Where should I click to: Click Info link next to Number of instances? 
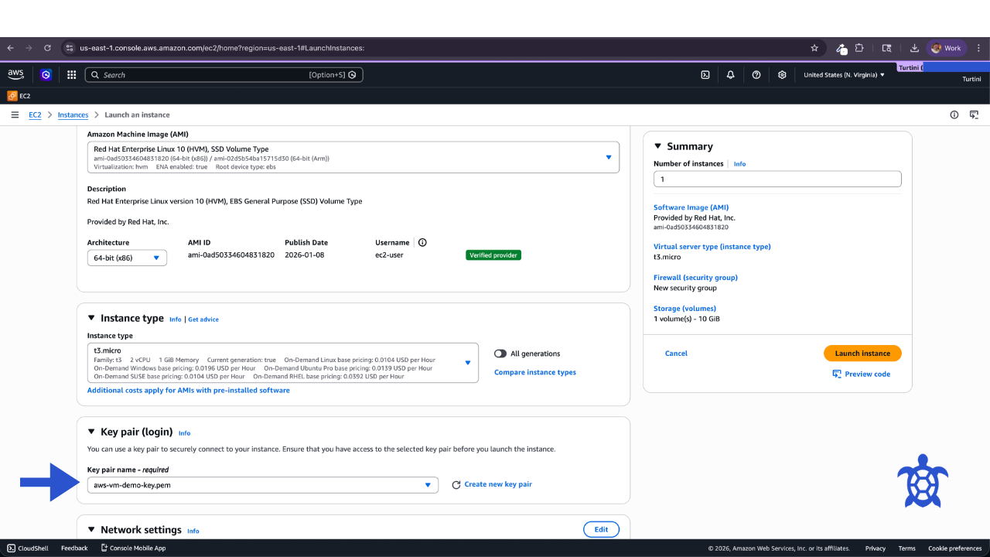(739, 164)
